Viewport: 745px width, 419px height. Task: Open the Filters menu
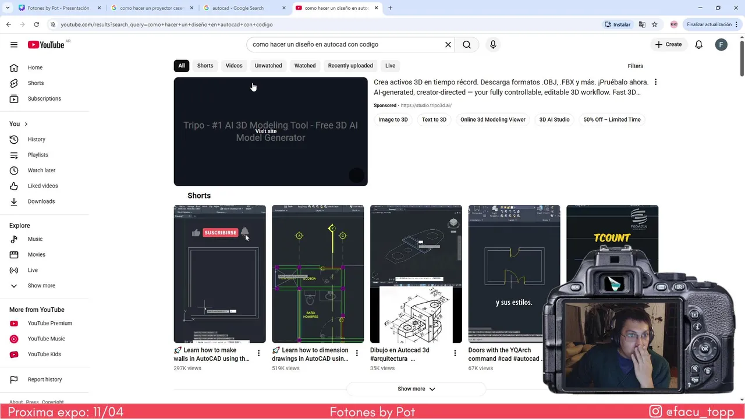click(x=635, y=66)
